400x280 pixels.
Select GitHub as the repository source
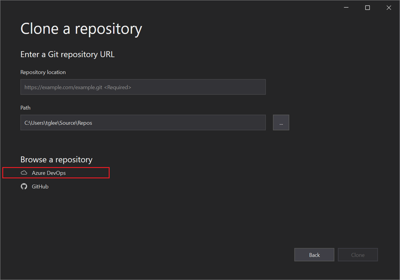pyautogui.click(x=40, y=186)
